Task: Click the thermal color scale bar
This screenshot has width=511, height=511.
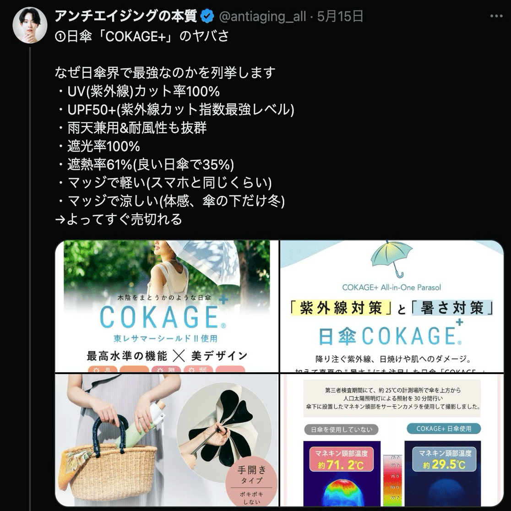Action: [392, 480]
